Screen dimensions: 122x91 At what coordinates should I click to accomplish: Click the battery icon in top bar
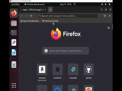pos(110,4)
